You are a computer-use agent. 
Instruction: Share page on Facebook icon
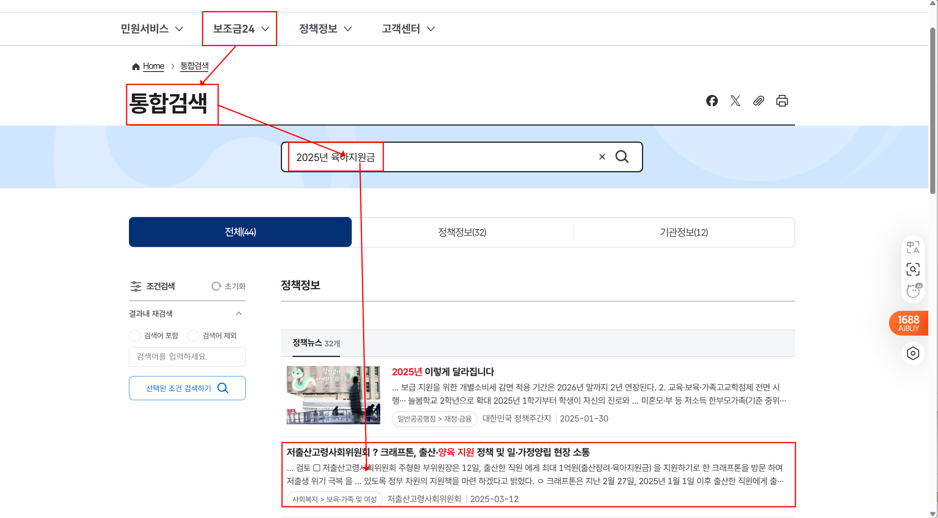(712, 101)
